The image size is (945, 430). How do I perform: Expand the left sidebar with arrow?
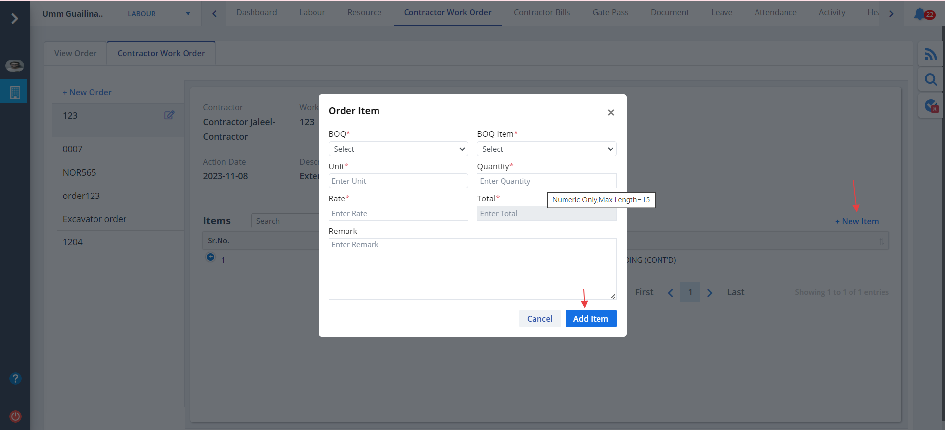[x=15, y=19]
